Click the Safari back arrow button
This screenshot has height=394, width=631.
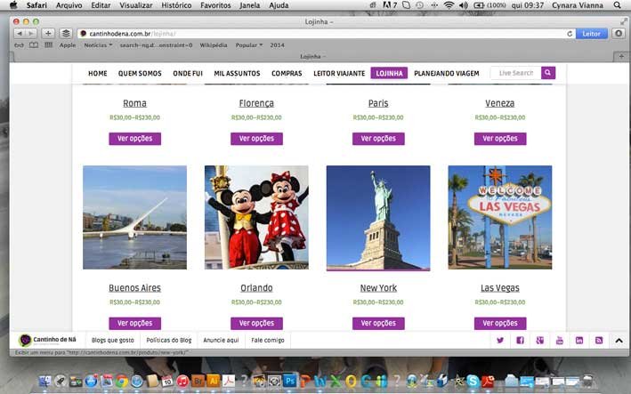[20, 34]
